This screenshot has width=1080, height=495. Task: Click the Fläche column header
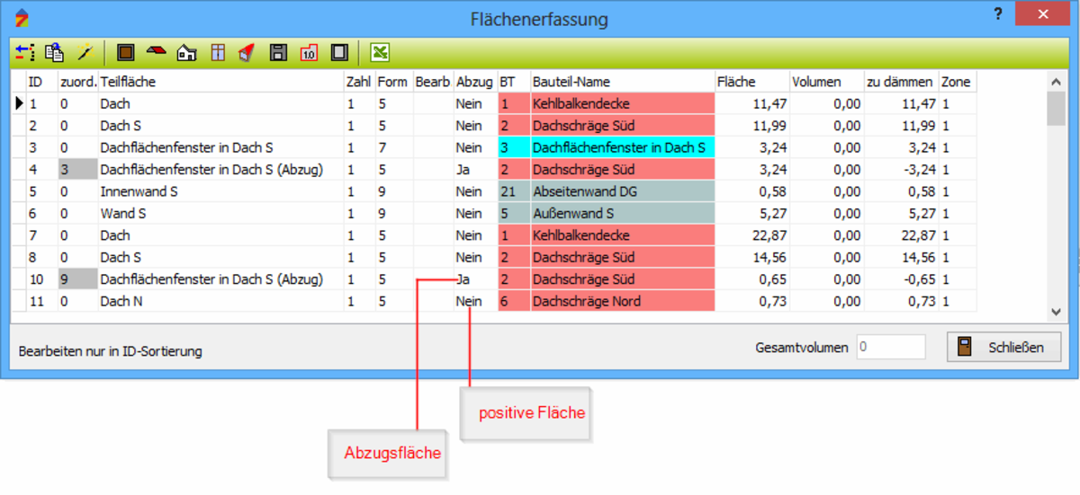(752, 82)
